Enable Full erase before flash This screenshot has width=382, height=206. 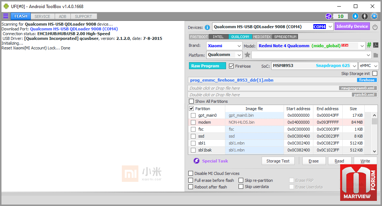[x=191, y=180]
